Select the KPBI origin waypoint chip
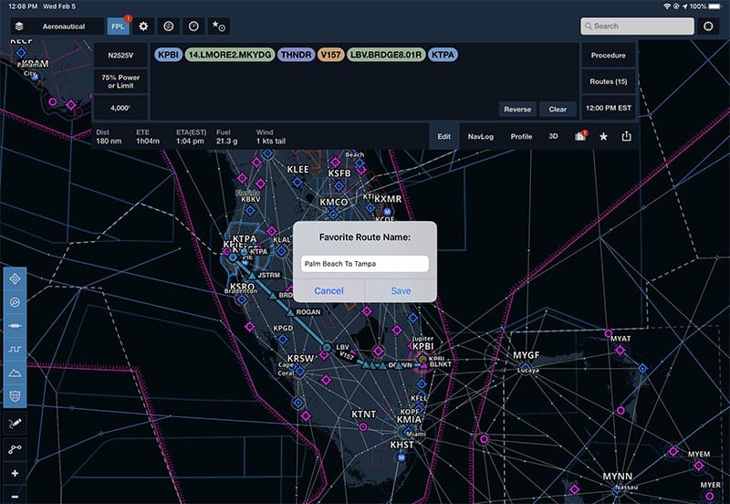The width and height of the screenshot is (730, 504). 168,55
